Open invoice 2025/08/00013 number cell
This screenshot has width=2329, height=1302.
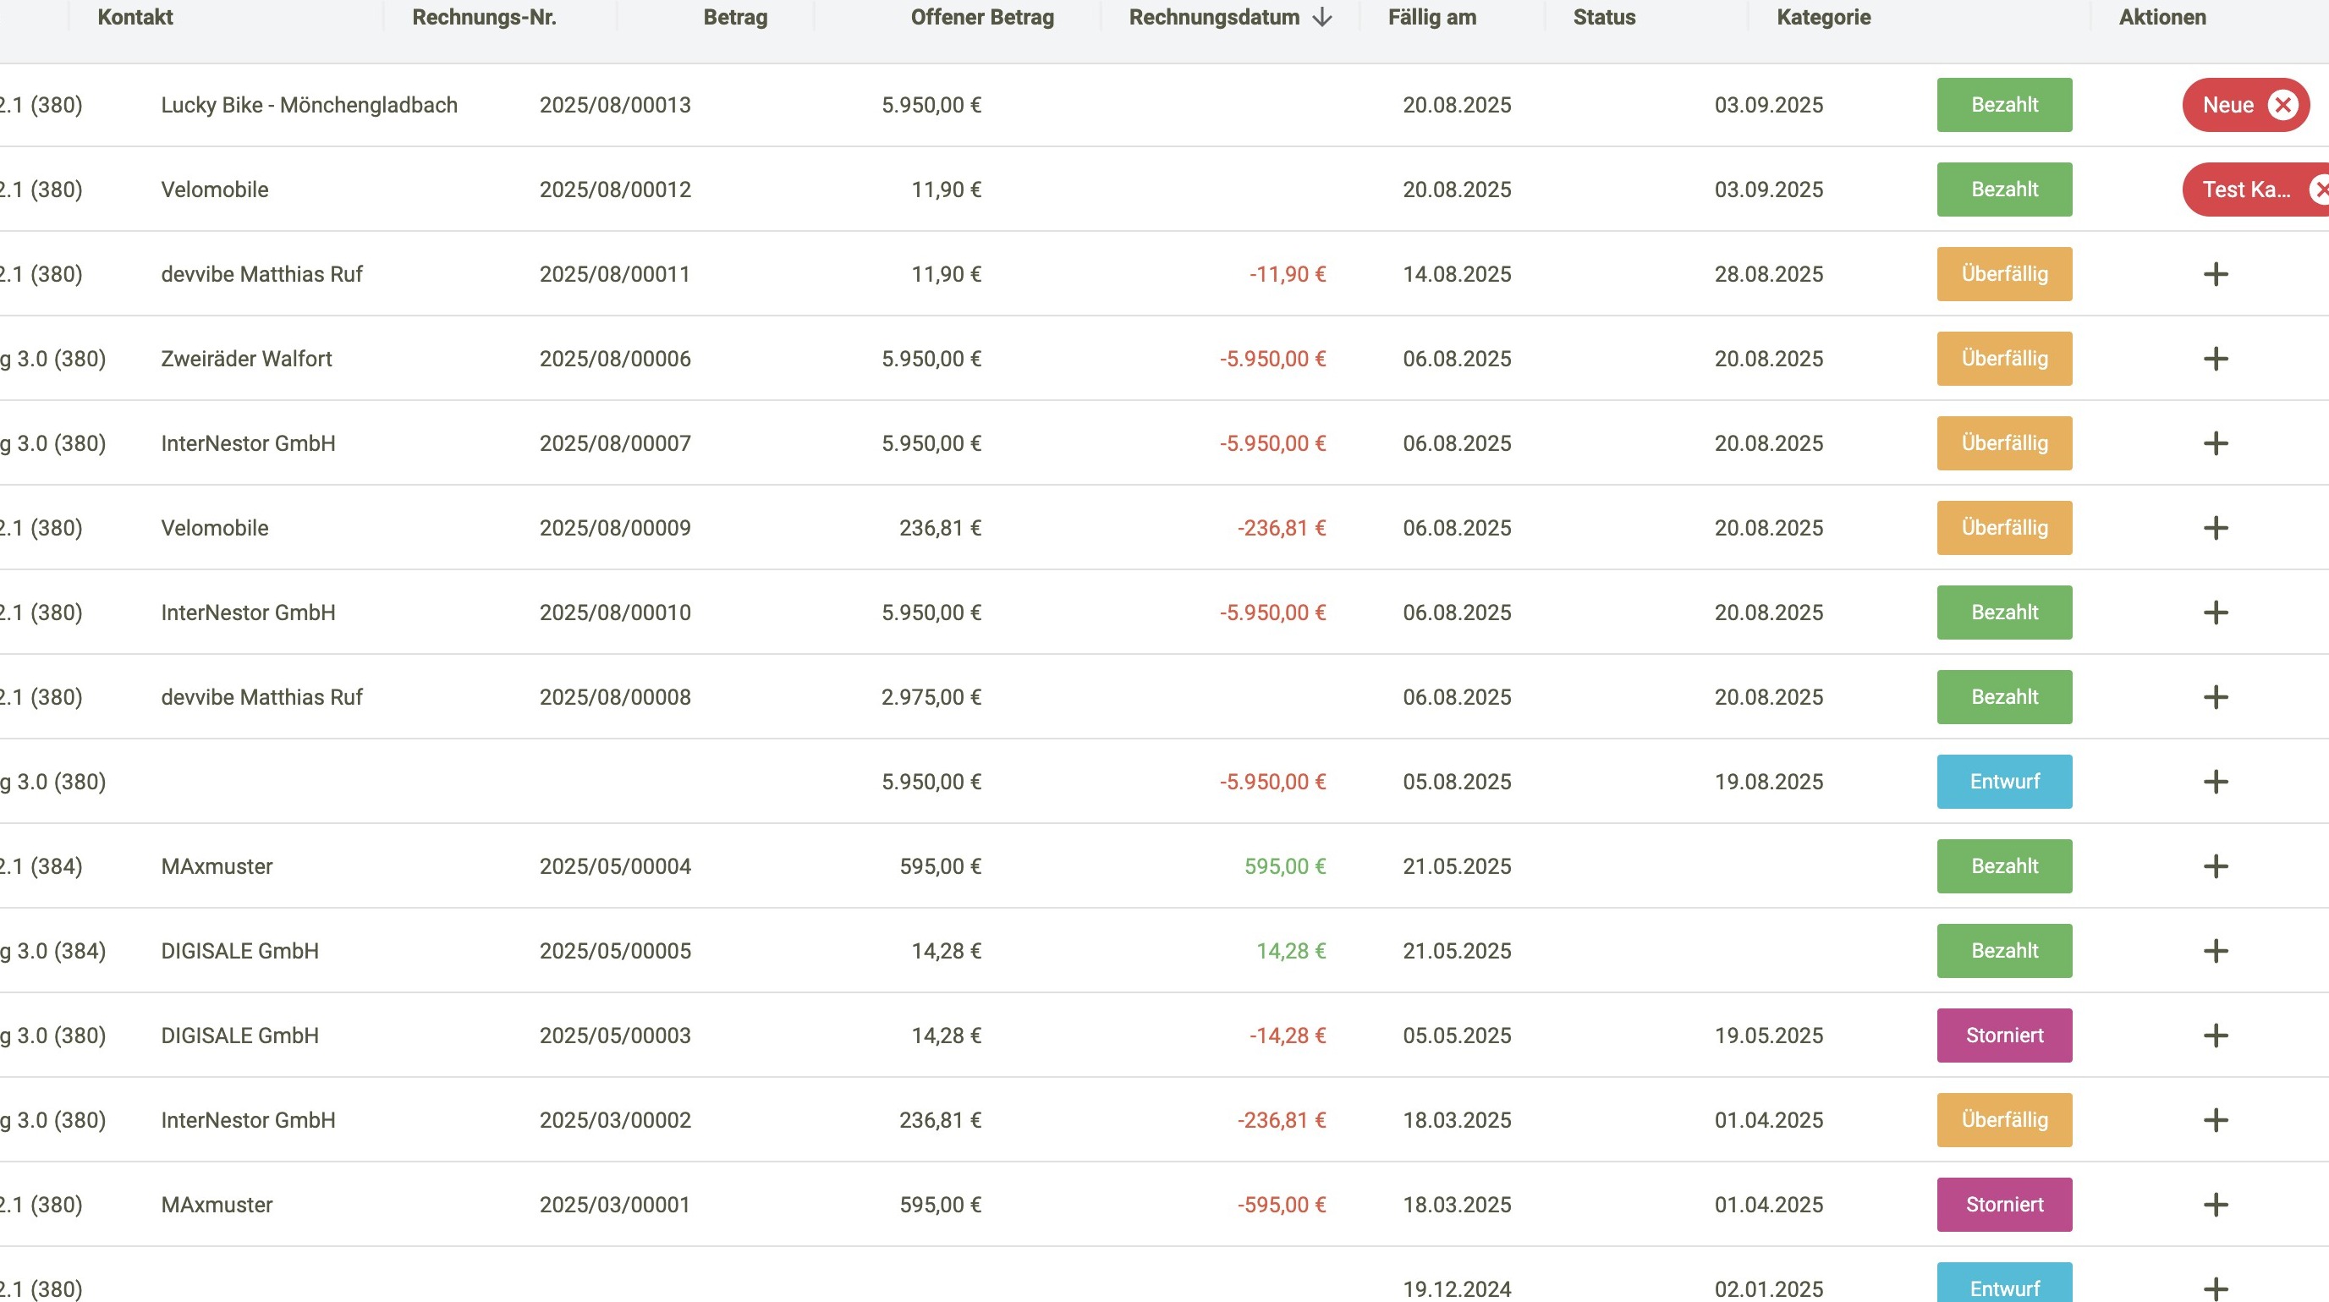(x=615, y=105)
